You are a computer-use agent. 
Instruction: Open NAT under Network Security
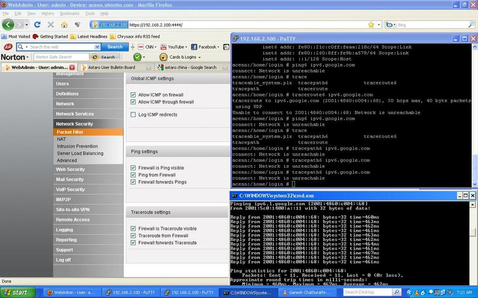pyautogui.click(x=61, y=139)
